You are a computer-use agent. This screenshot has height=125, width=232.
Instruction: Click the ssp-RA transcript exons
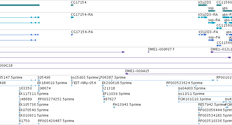(212, 23)
